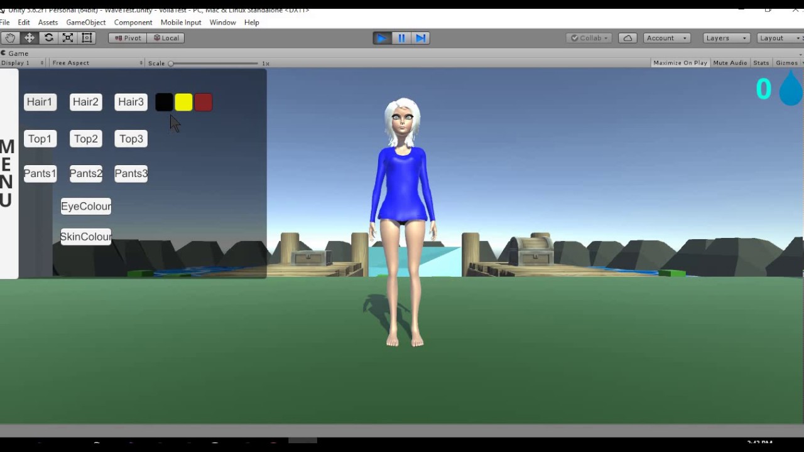Open the Display 1 dropdown
The image size is (804, 452).
pyautogui.click(x=23, y=63)
